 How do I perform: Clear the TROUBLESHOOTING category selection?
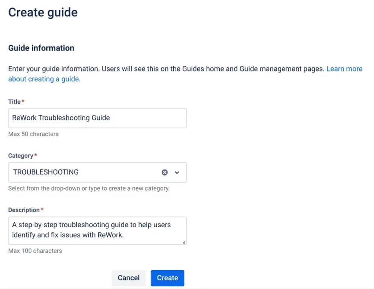[x=165, y=172]
